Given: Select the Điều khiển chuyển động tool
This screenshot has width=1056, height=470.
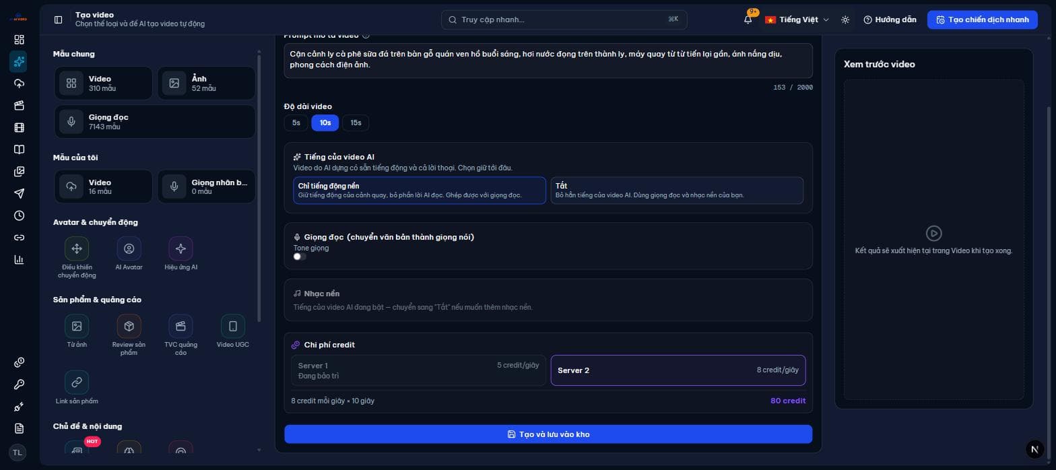Looking at the screenshot, I should (x=77, y=257).
